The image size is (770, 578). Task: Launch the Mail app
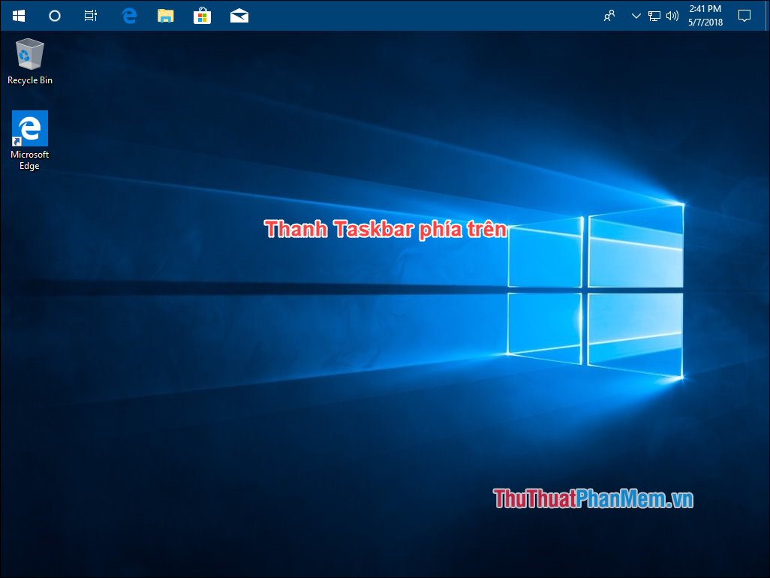click(x=239, y=15)
